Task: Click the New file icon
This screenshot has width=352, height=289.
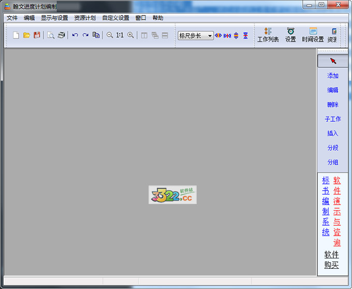Action: [x=16, y=35]
